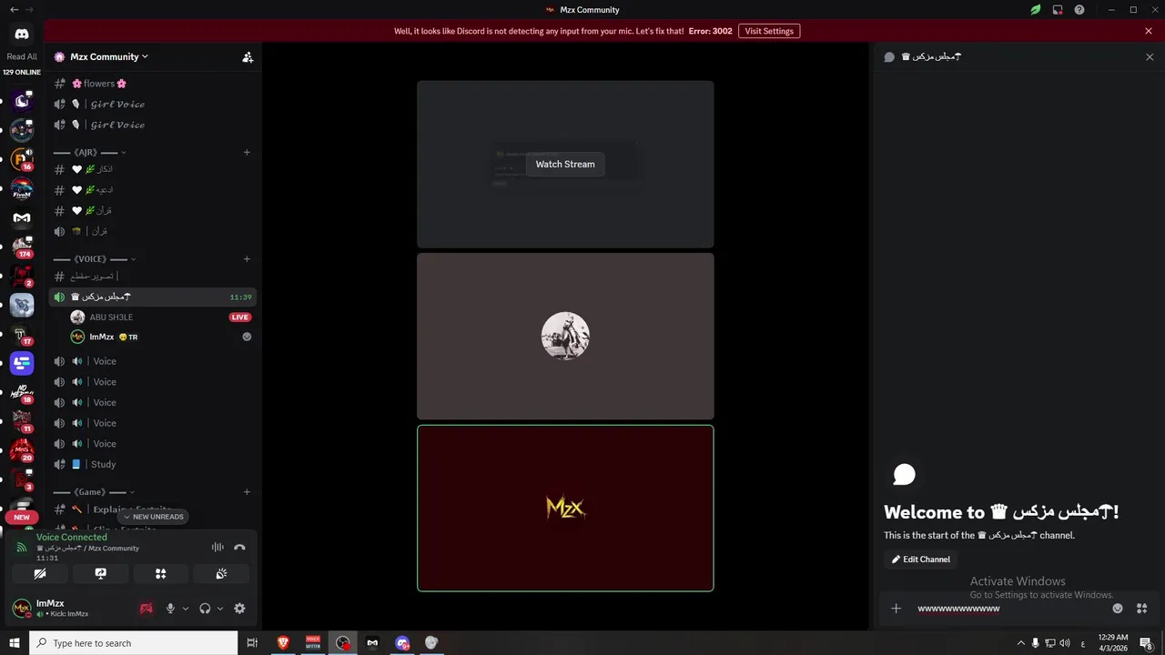This screenshot has height=655, width=1165.
Task: Toggle noise suppression waveform icon
Action: [x=218, y=547]
